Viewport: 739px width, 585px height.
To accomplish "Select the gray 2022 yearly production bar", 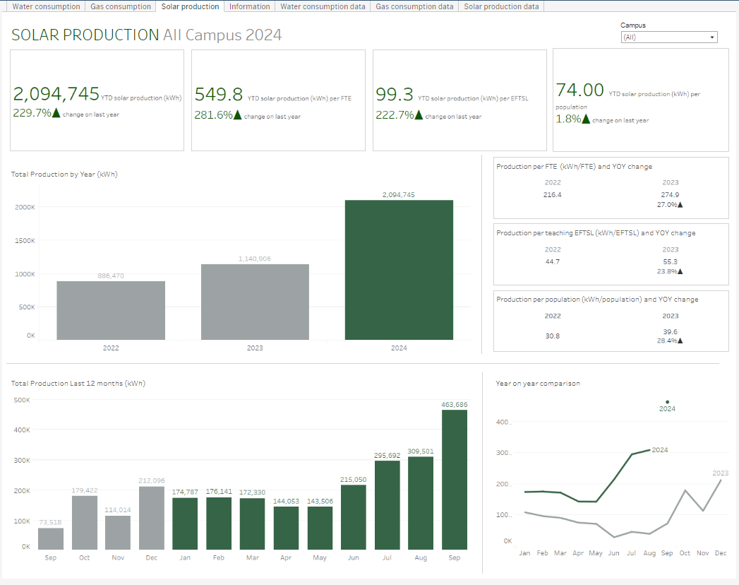I will click(x=111, y=310).
